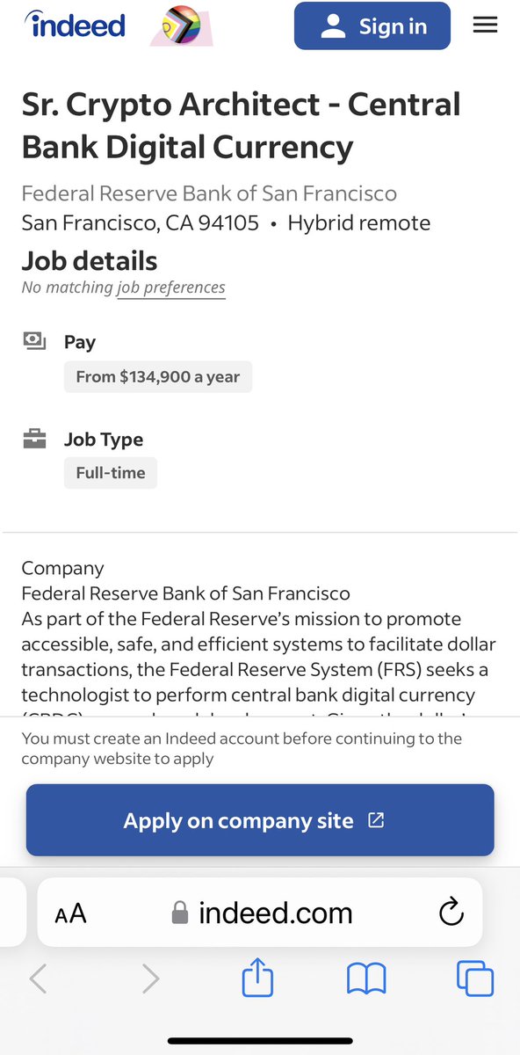Tap the Pay cash icon
The image size is (520, 1055).
[x=34, y=341]
